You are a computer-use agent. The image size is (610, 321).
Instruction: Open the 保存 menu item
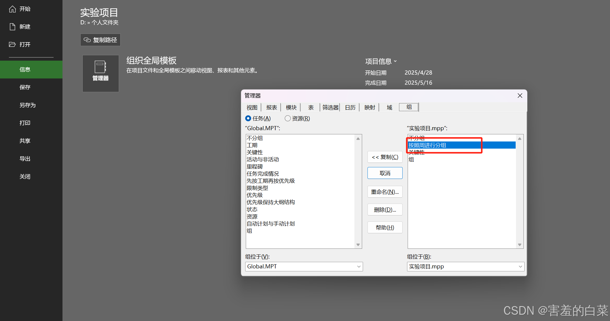[x=31, y=87]
